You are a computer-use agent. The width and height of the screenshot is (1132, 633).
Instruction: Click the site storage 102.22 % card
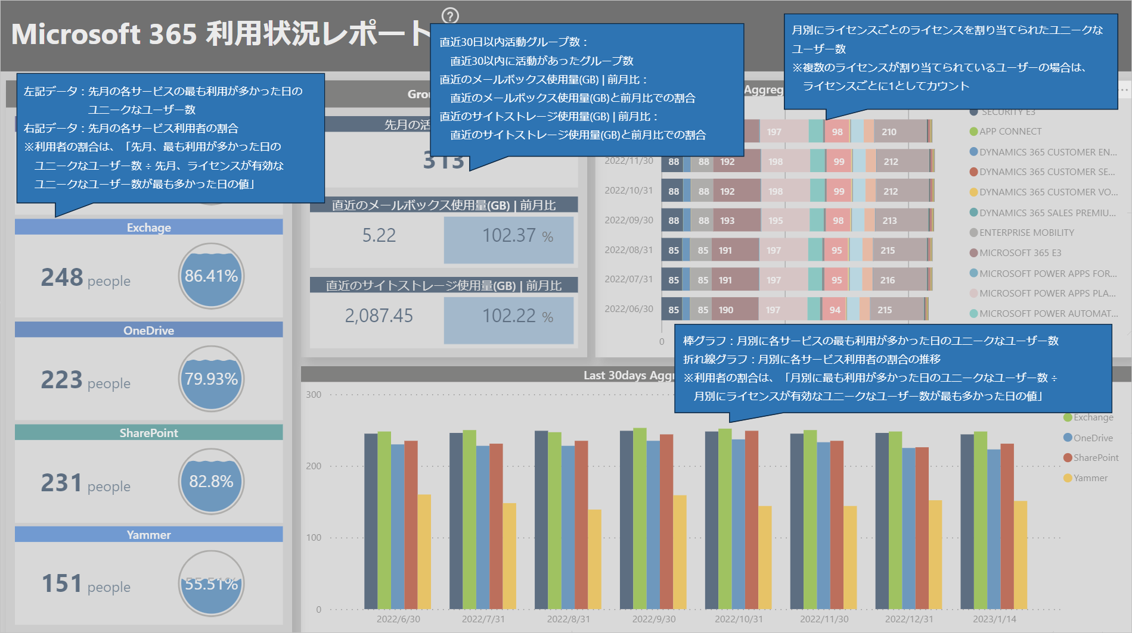[x=508, y=320]
